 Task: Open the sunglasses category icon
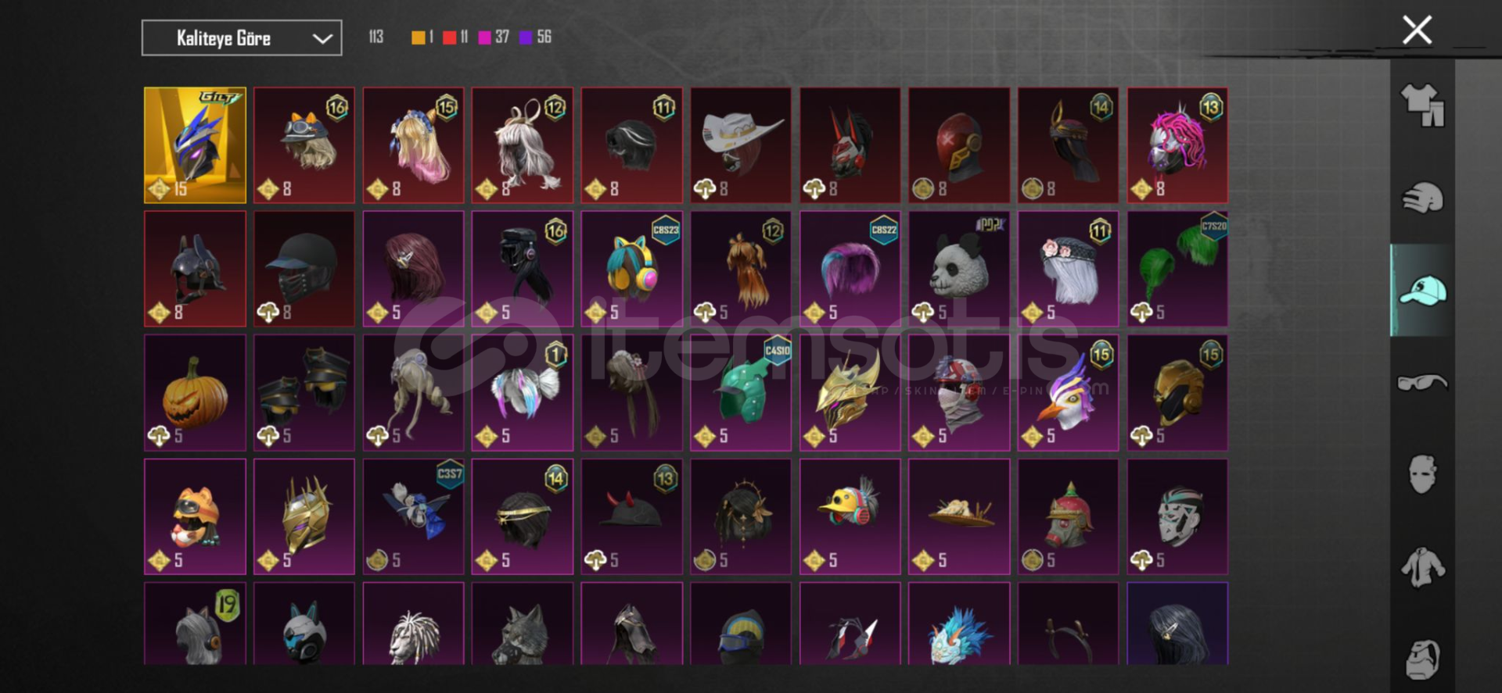coord(1422,383)
